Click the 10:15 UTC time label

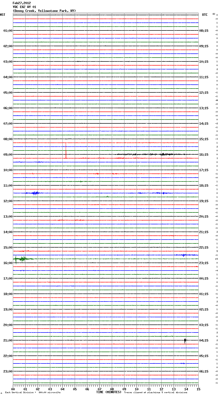point(204,62)
